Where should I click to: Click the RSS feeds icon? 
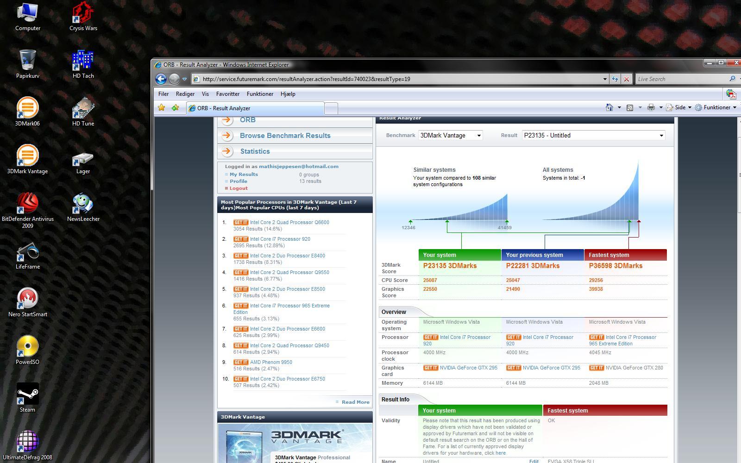630,107
